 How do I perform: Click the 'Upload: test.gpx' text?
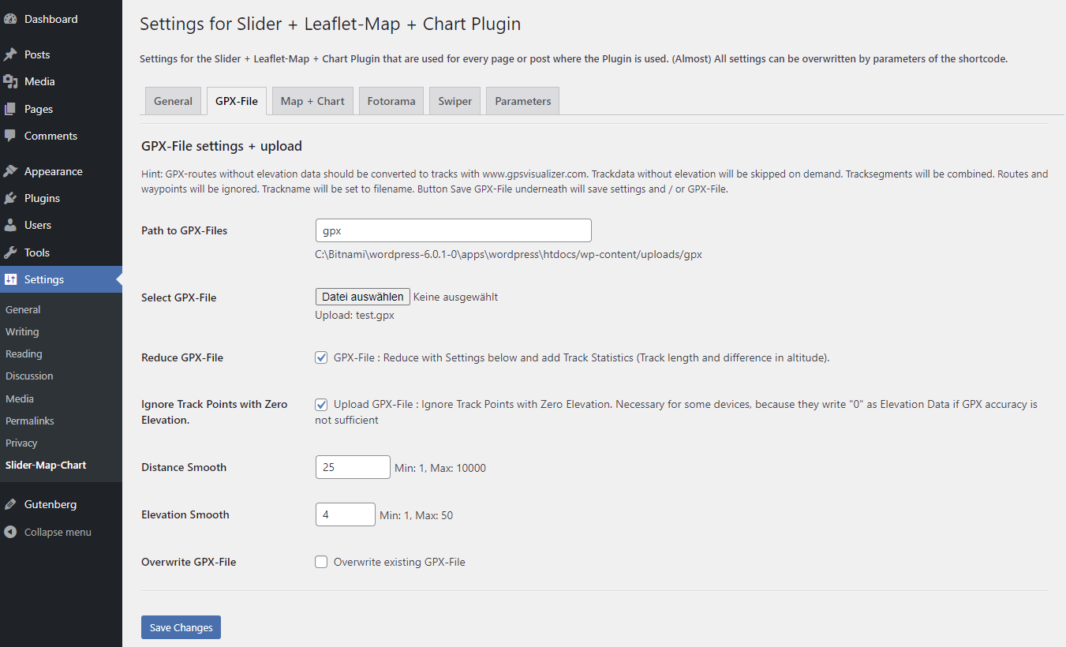coord(354,315)
